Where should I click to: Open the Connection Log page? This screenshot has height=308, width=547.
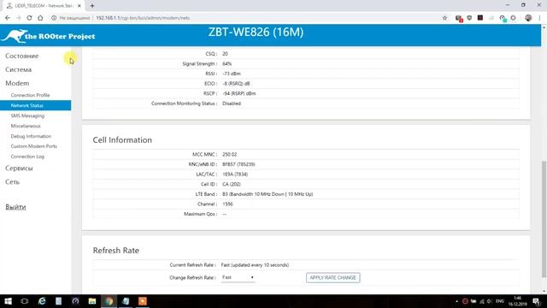[27, 157]
